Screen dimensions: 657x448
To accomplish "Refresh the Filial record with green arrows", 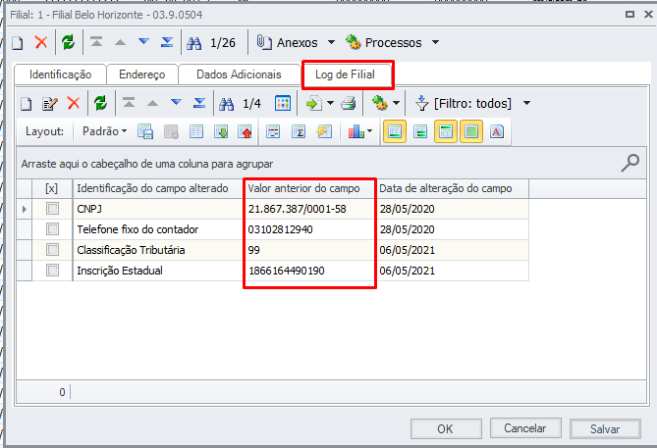I will coord(69,42).
